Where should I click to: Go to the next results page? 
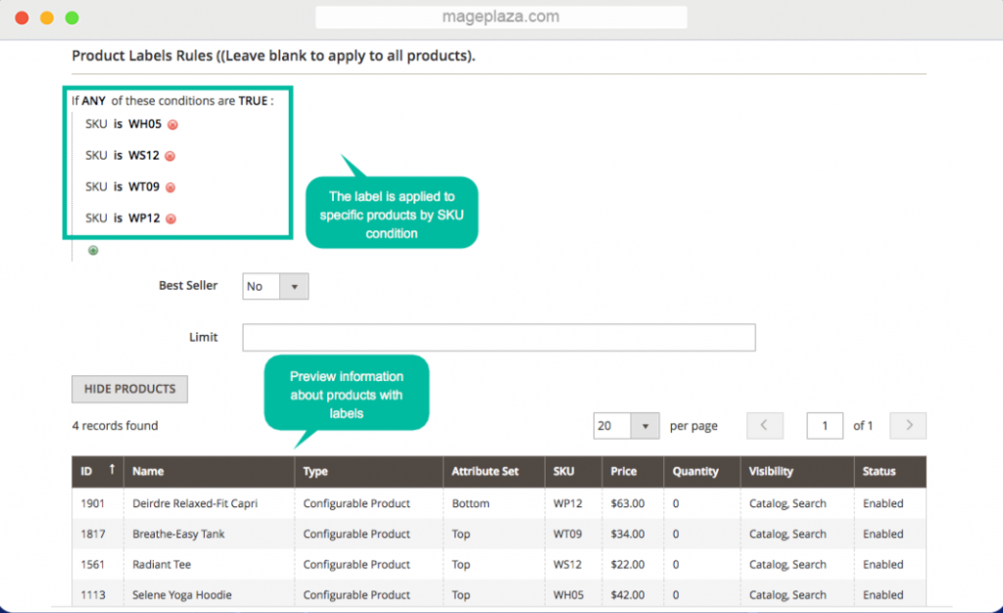coord(908,425)
